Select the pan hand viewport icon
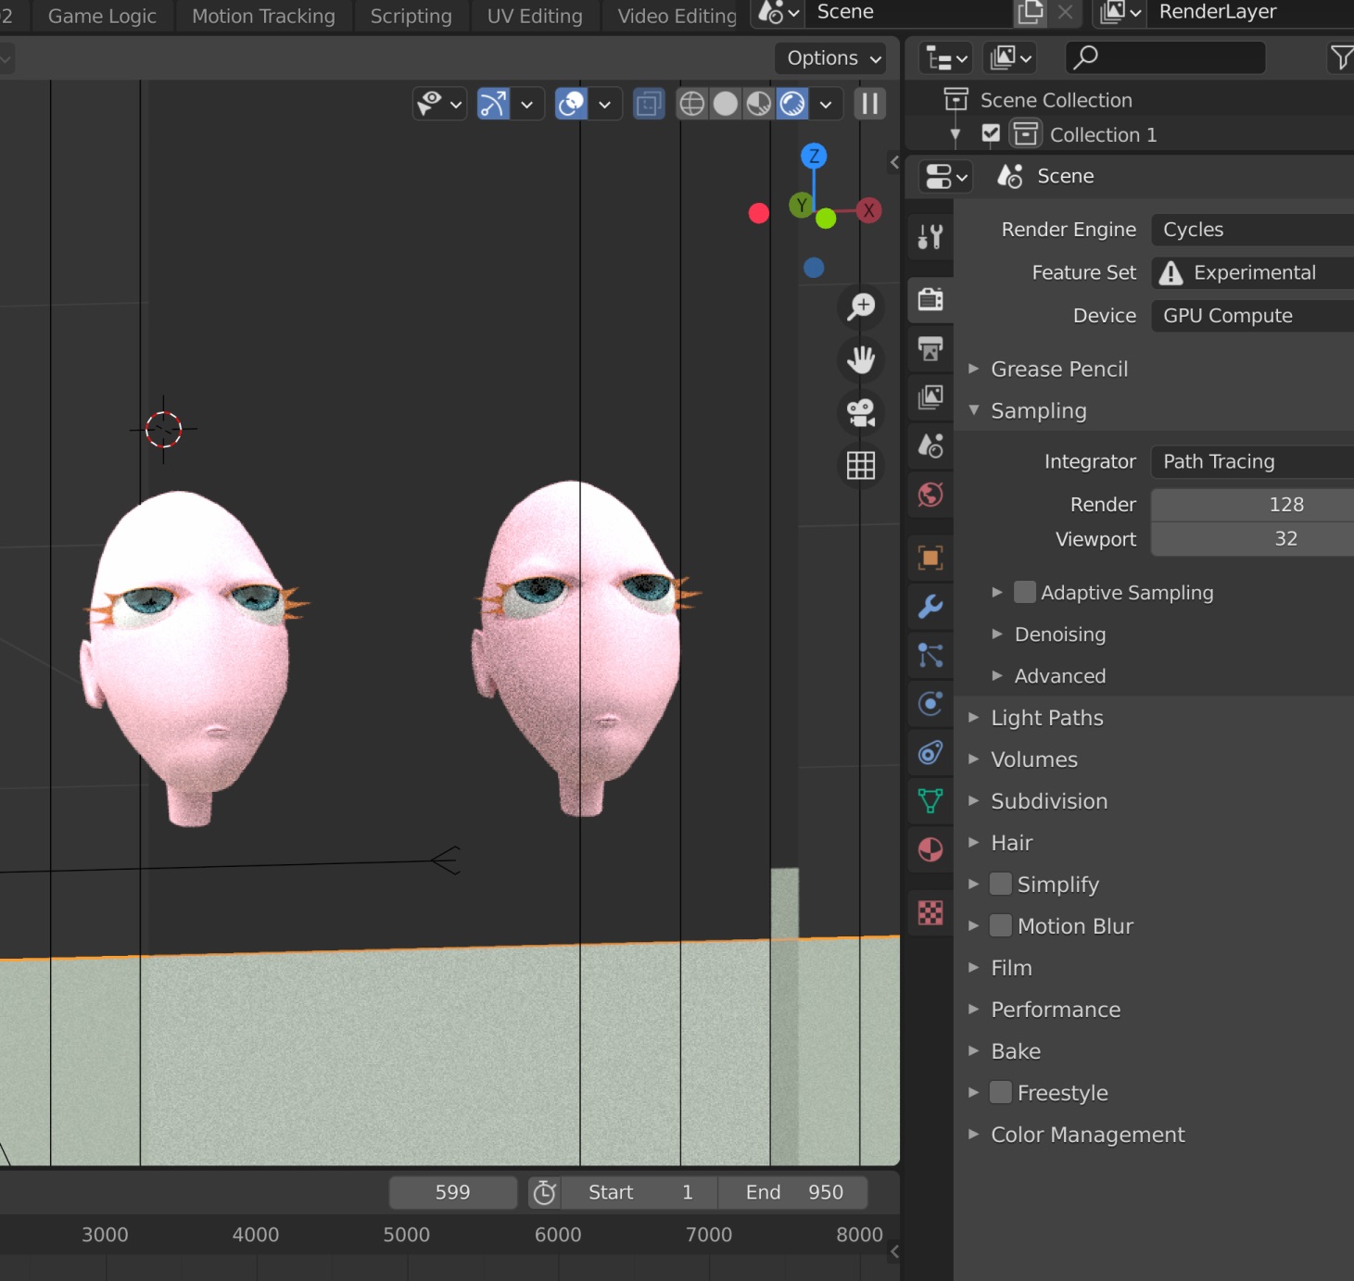 pyautogui.click(x=861, y=359)
